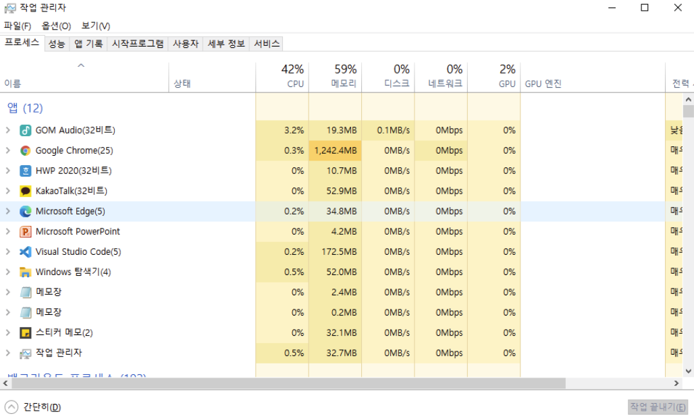The width and height of the screenshot is (694, 416).
Task: Expand the Visual Studio Code(5) group
Action: pyautogui.click(x=8, y=251)
